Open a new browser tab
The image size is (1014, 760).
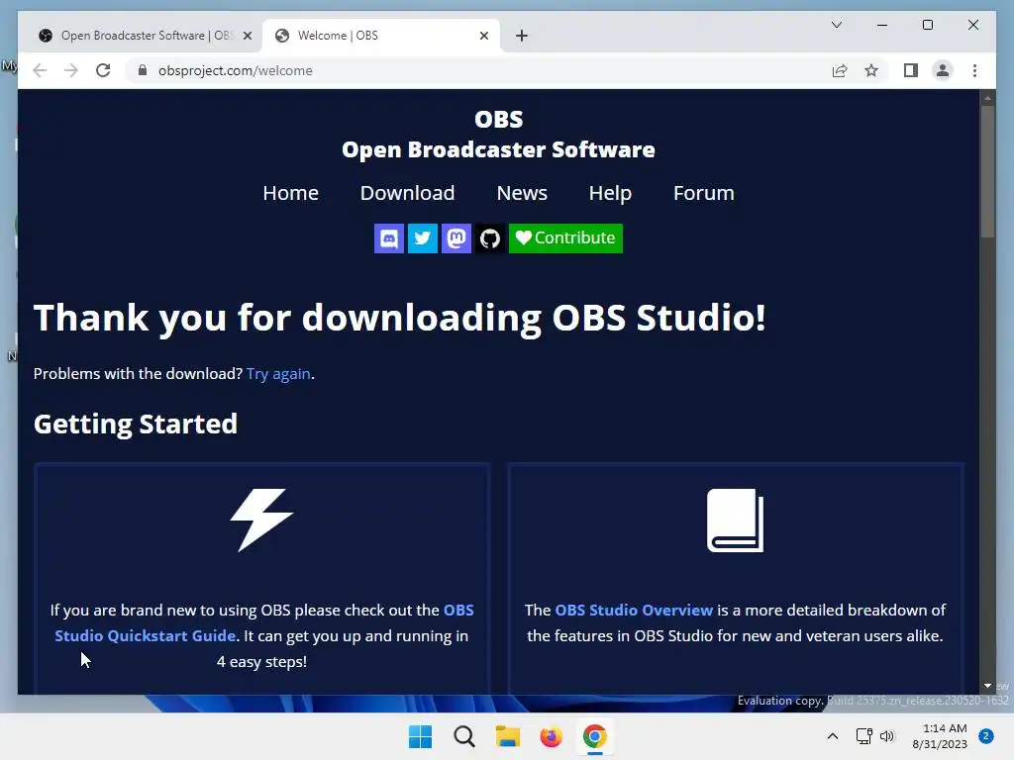click(x=522, y=36)
